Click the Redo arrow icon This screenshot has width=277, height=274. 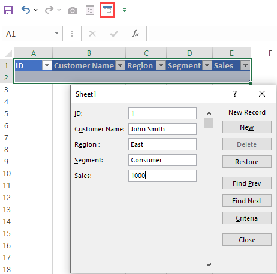click(49, 10)
